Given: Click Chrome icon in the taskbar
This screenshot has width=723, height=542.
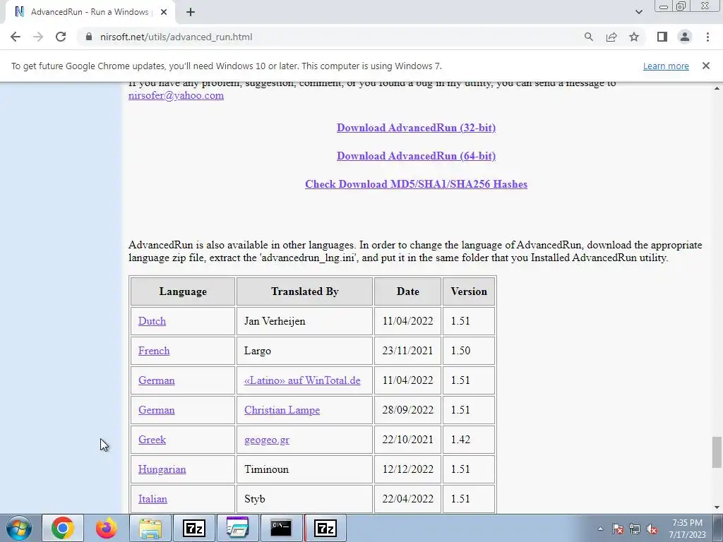Looking at the screenshot, I should 63,528.
